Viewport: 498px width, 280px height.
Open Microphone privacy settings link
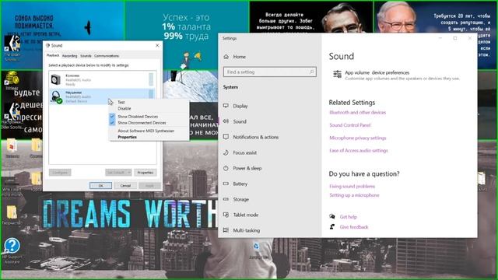[358, 138]
